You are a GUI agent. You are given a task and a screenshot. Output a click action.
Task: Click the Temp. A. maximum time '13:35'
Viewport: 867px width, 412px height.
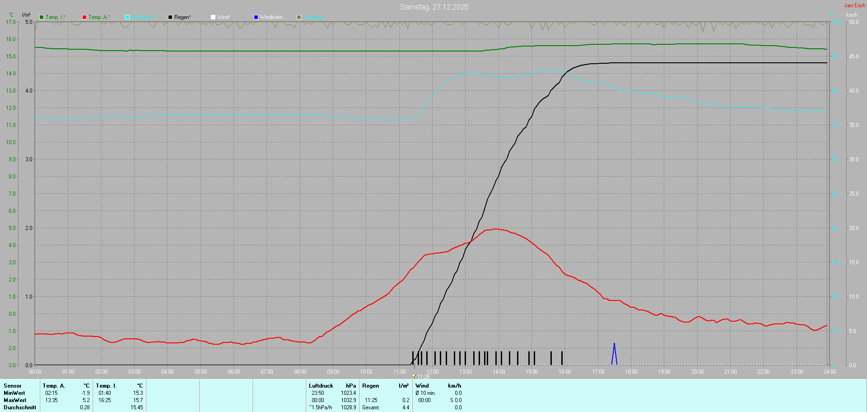coord(51,400)
